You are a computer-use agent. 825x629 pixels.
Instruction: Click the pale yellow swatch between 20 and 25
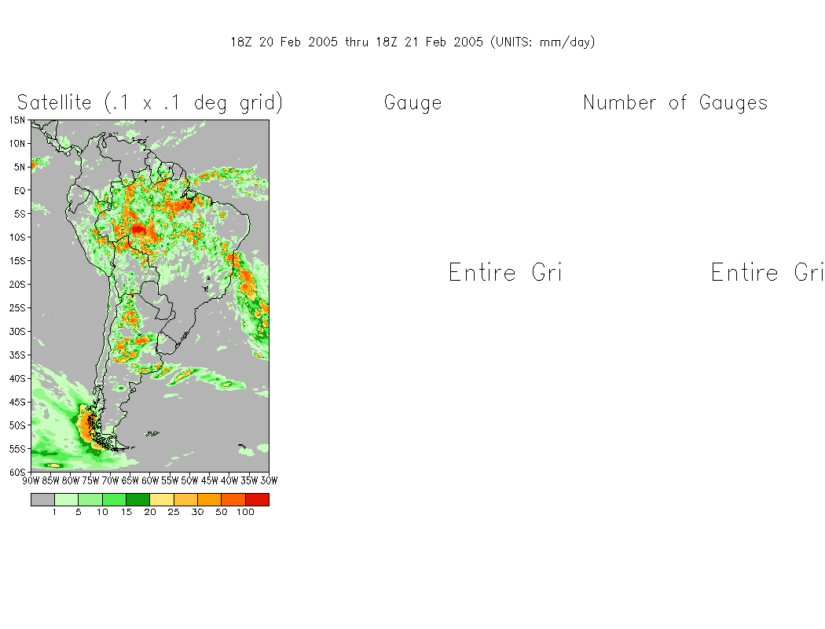[x=162, y=499]
